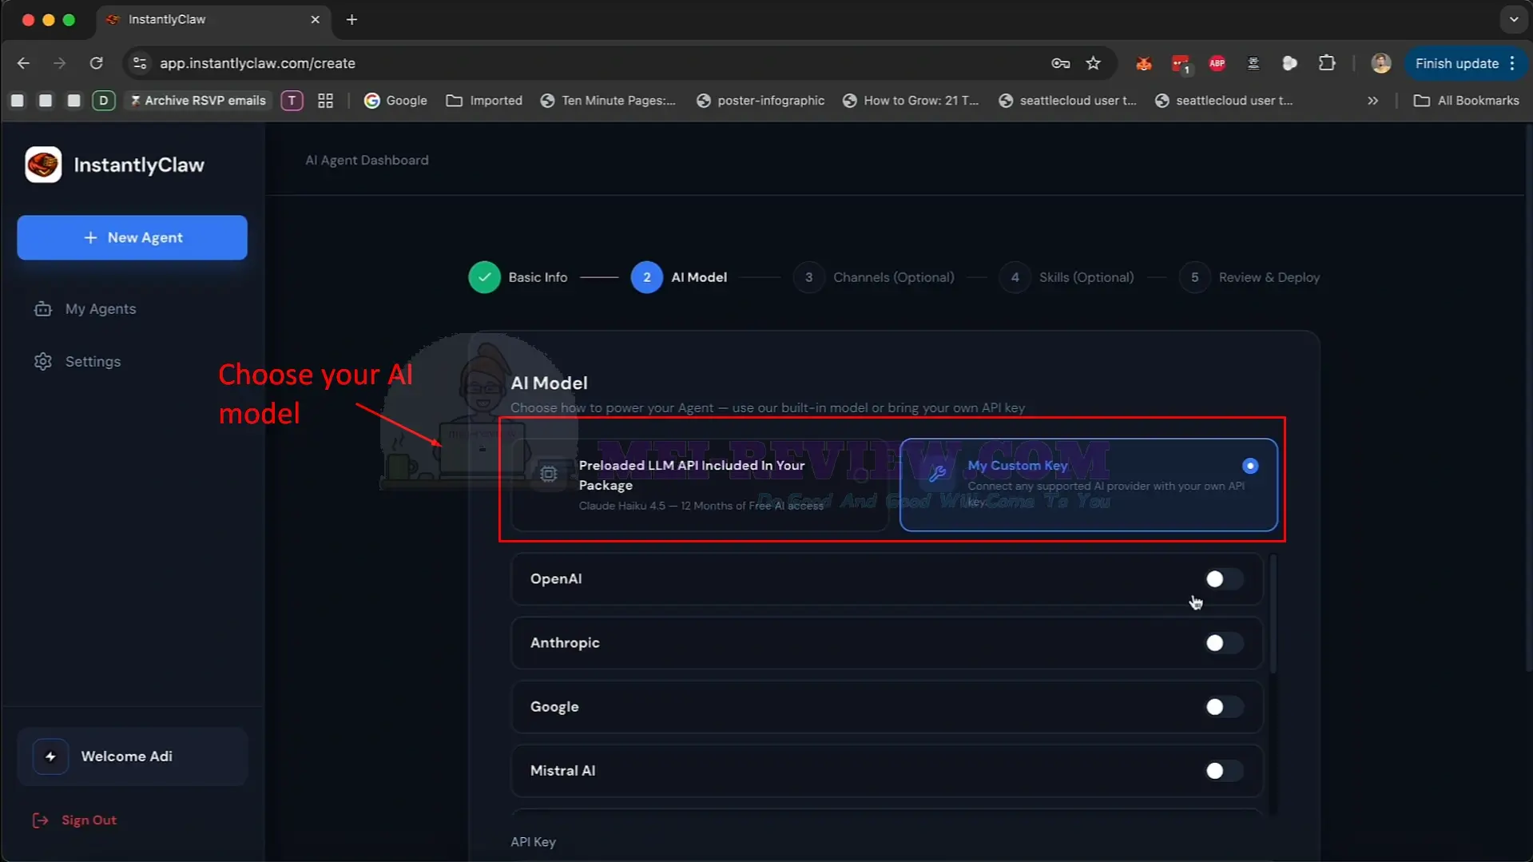Click the lightning bolt icon beside Welcome Adi
This screenshot has width=1533, height=862.
pos(50,757)
